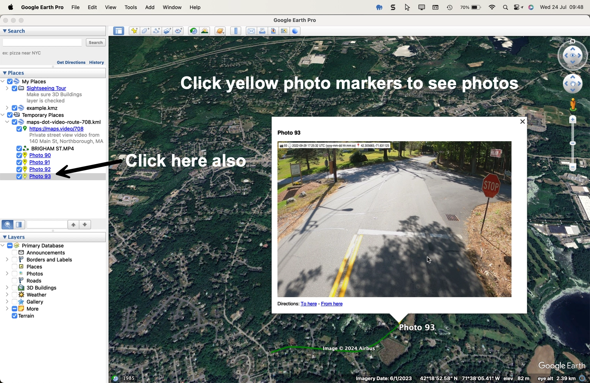Screen dimensions: 590x383
Task: Enable the 3D Buildings layer checkbox
Action: pyautogui.click(x=14, y=288)
